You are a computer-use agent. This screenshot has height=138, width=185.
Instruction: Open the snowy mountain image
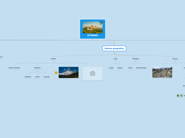(68, 72)
